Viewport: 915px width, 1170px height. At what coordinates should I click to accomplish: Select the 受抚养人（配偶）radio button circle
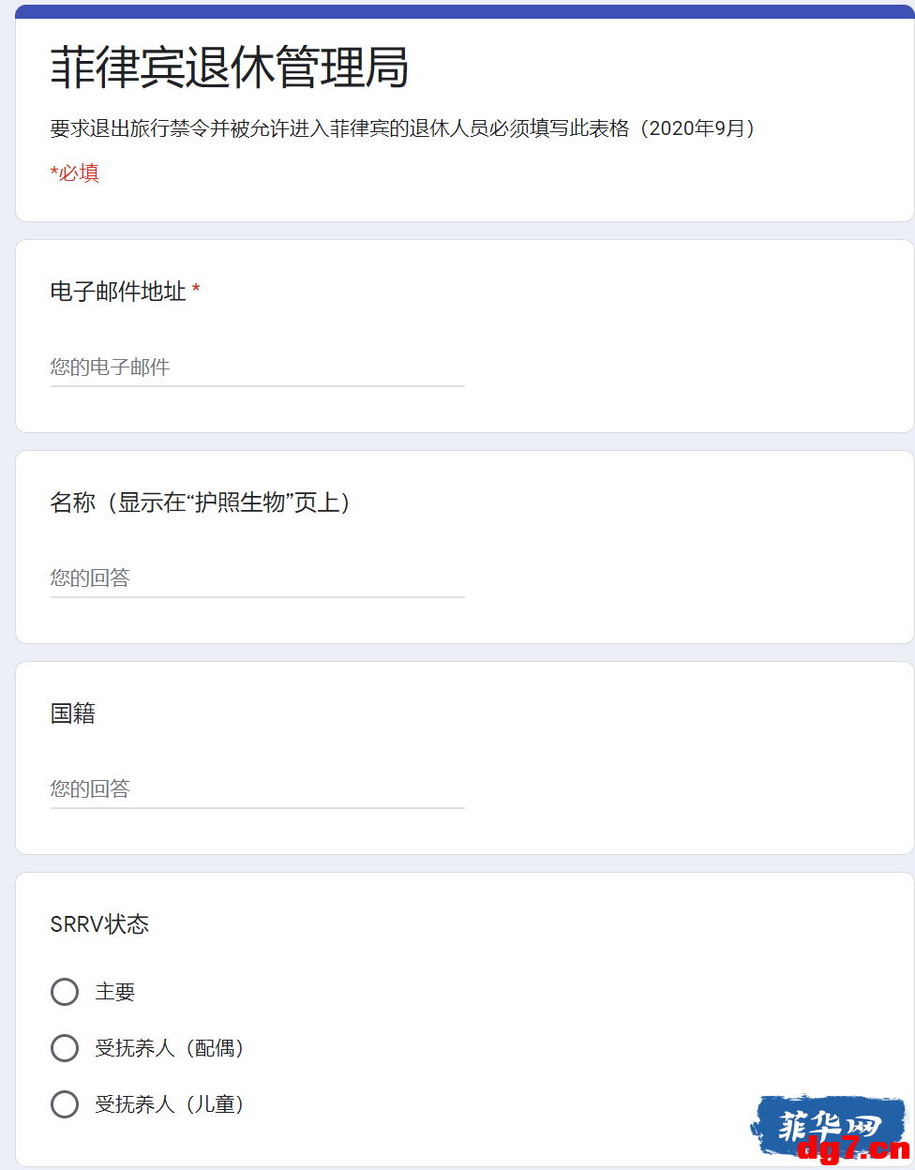coord(65,1048)
